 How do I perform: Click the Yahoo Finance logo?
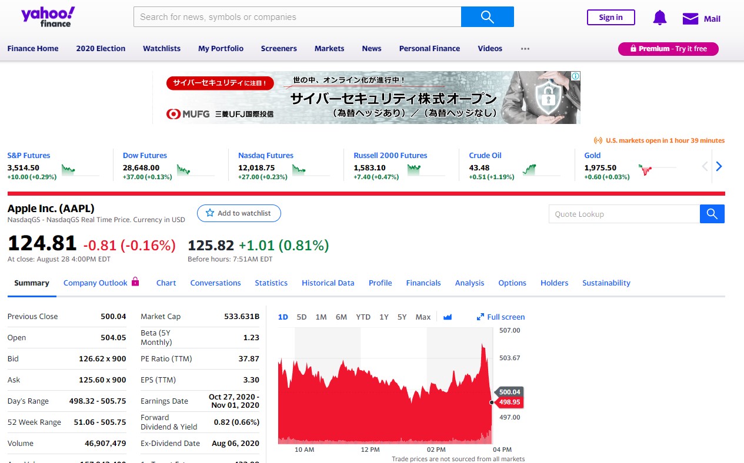(x=48, y=17)
